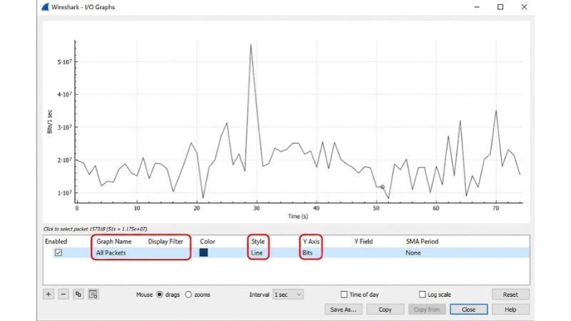Viewport: 571px width, 321px height.
Task: Duplicate the selected graph using the copy icon
Action: (x=79, y=294)
